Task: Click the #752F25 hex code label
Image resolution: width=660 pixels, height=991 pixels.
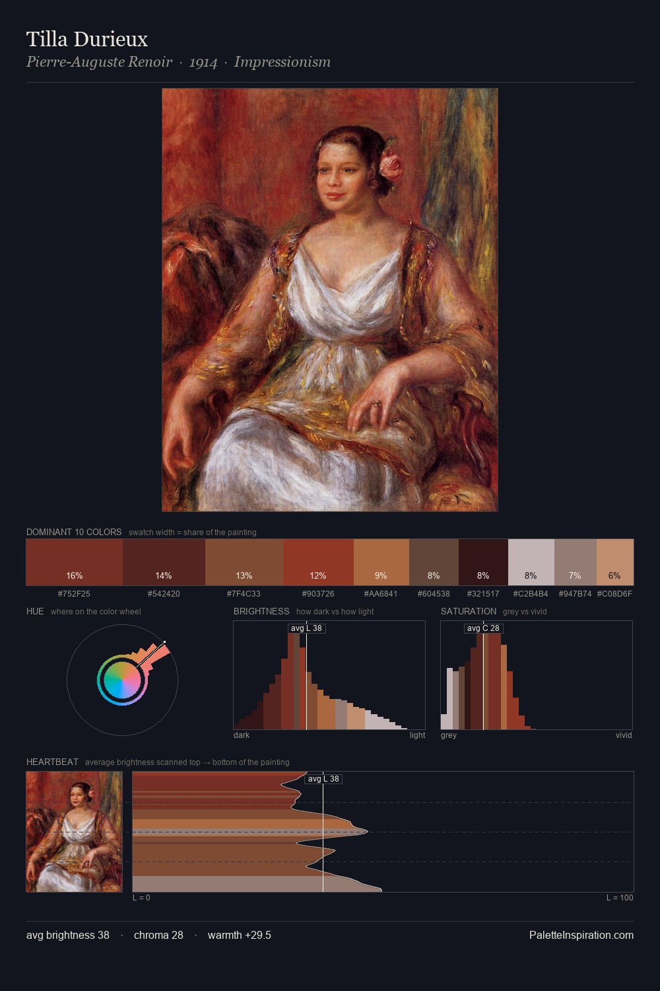Action: coord(75,594)
